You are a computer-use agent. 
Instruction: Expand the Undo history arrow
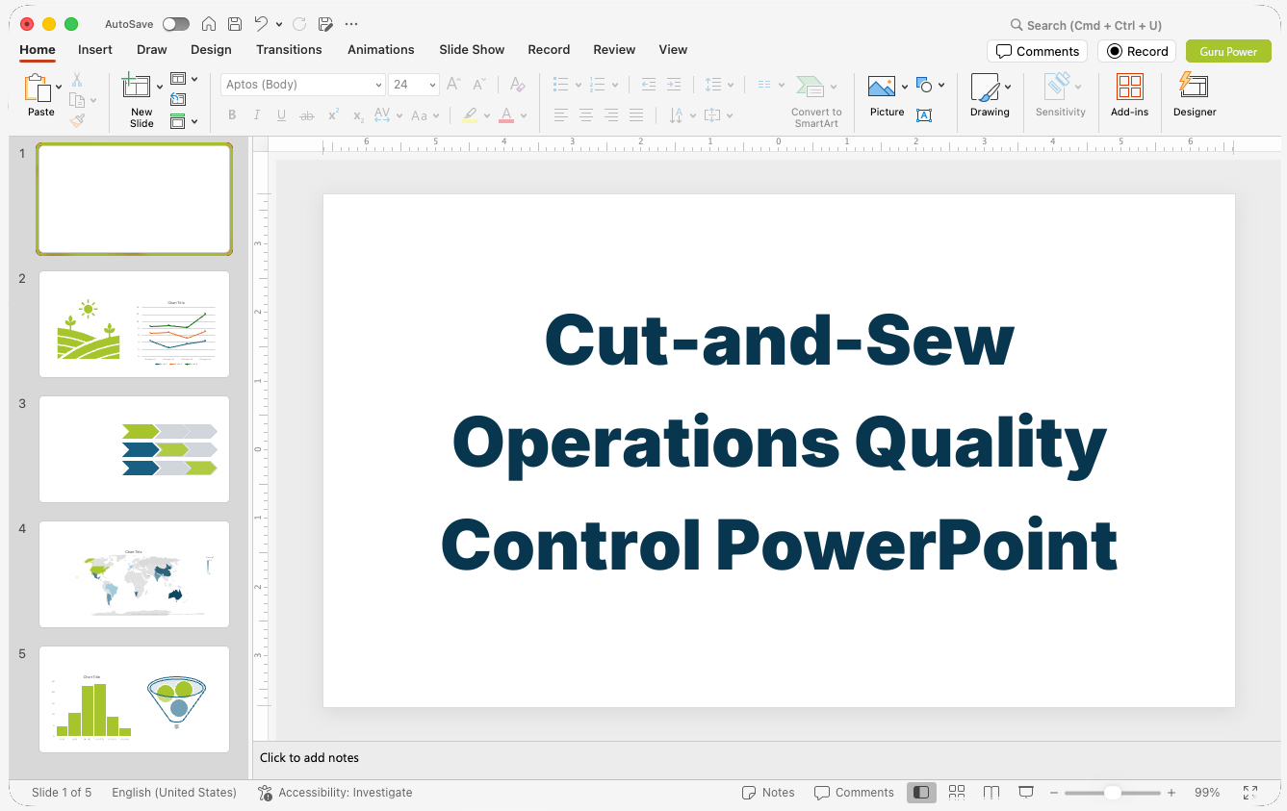[x=279, y=24]
